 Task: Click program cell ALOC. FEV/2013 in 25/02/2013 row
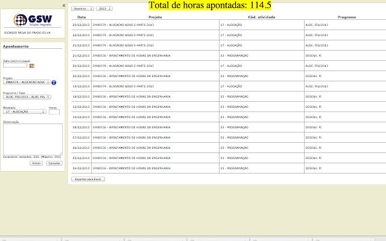point(345,25)
